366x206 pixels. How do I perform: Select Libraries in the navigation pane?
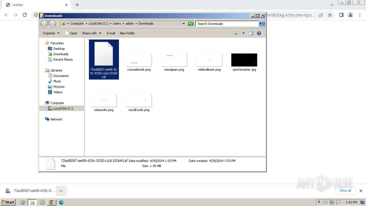coord(56,70)
